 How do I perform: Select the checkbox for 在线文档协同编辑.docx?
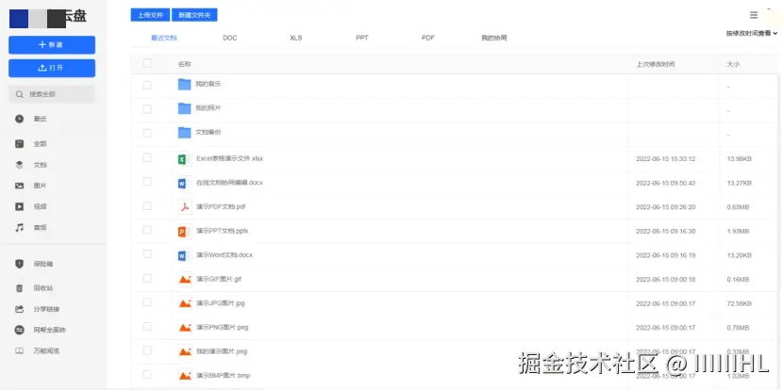[147, 182]
